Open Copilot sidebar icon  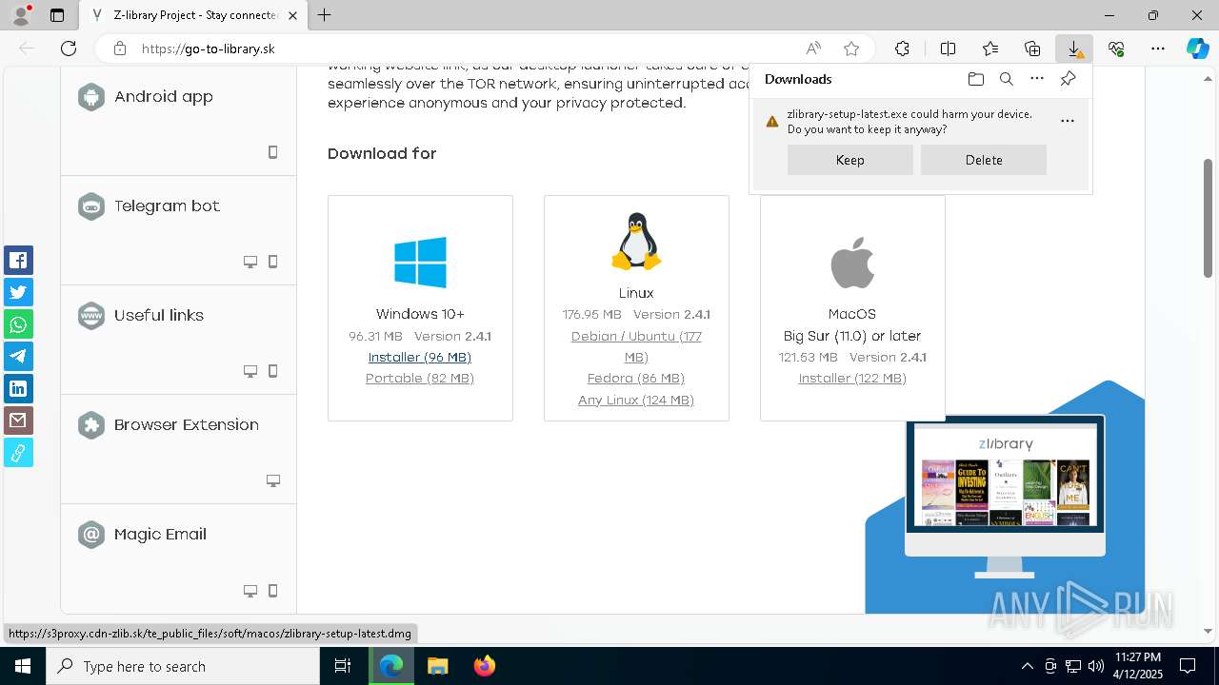[x=1197, y=49]
